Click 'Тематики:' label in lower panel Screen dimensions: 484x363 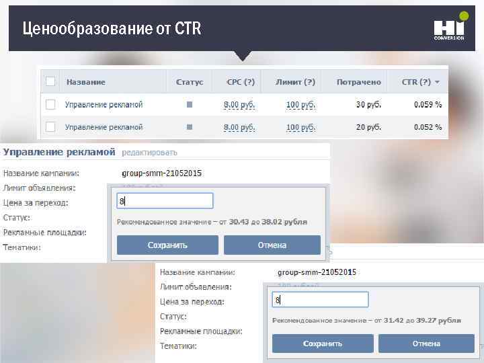point(178,346)
